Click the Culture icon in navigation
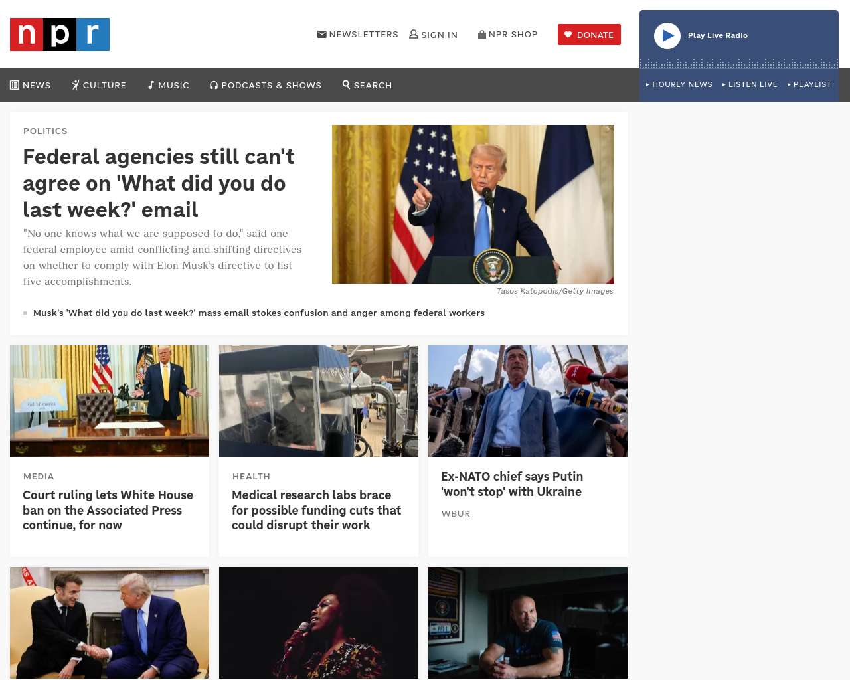850x680 pixels. pos(76,85)
